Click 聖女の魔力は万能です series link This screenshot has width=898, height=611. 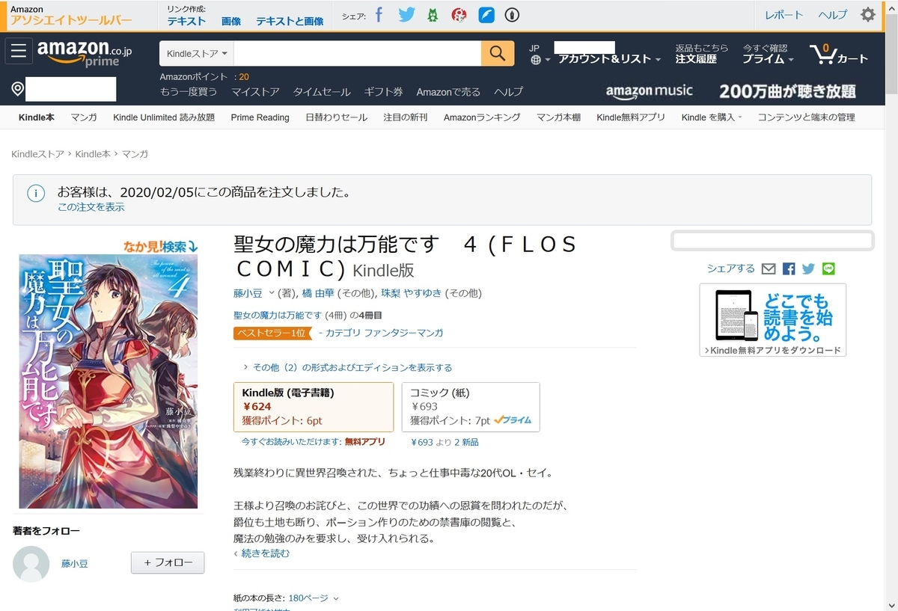278,316
